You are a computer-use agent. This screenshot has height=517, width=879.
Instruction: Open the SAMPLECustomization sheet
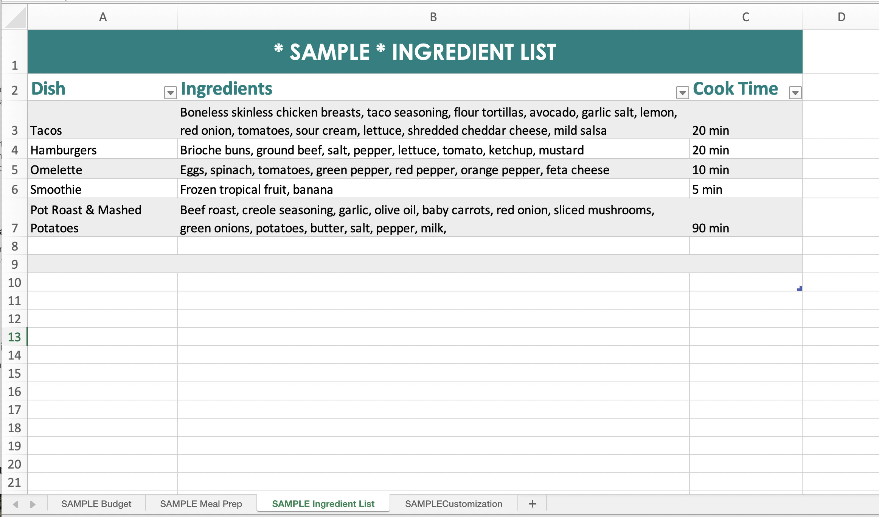453,504
